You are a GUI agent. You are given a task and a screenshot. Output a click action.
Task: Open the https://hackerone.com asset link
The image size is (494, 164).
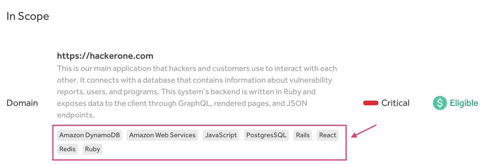[105, 56]
